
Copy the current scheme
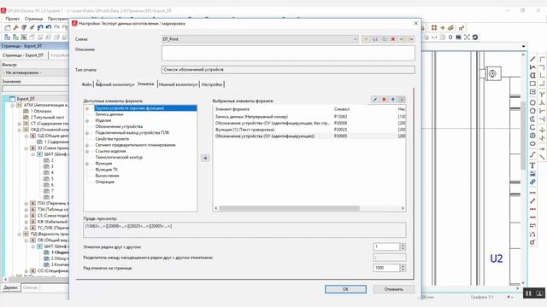[384, 39]
